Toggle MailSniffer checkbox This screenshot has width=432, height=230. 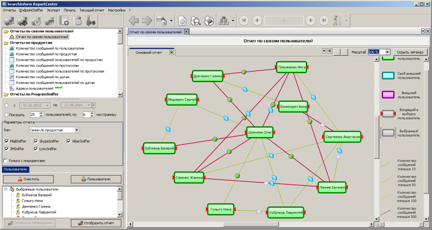[x=7, y=141]
